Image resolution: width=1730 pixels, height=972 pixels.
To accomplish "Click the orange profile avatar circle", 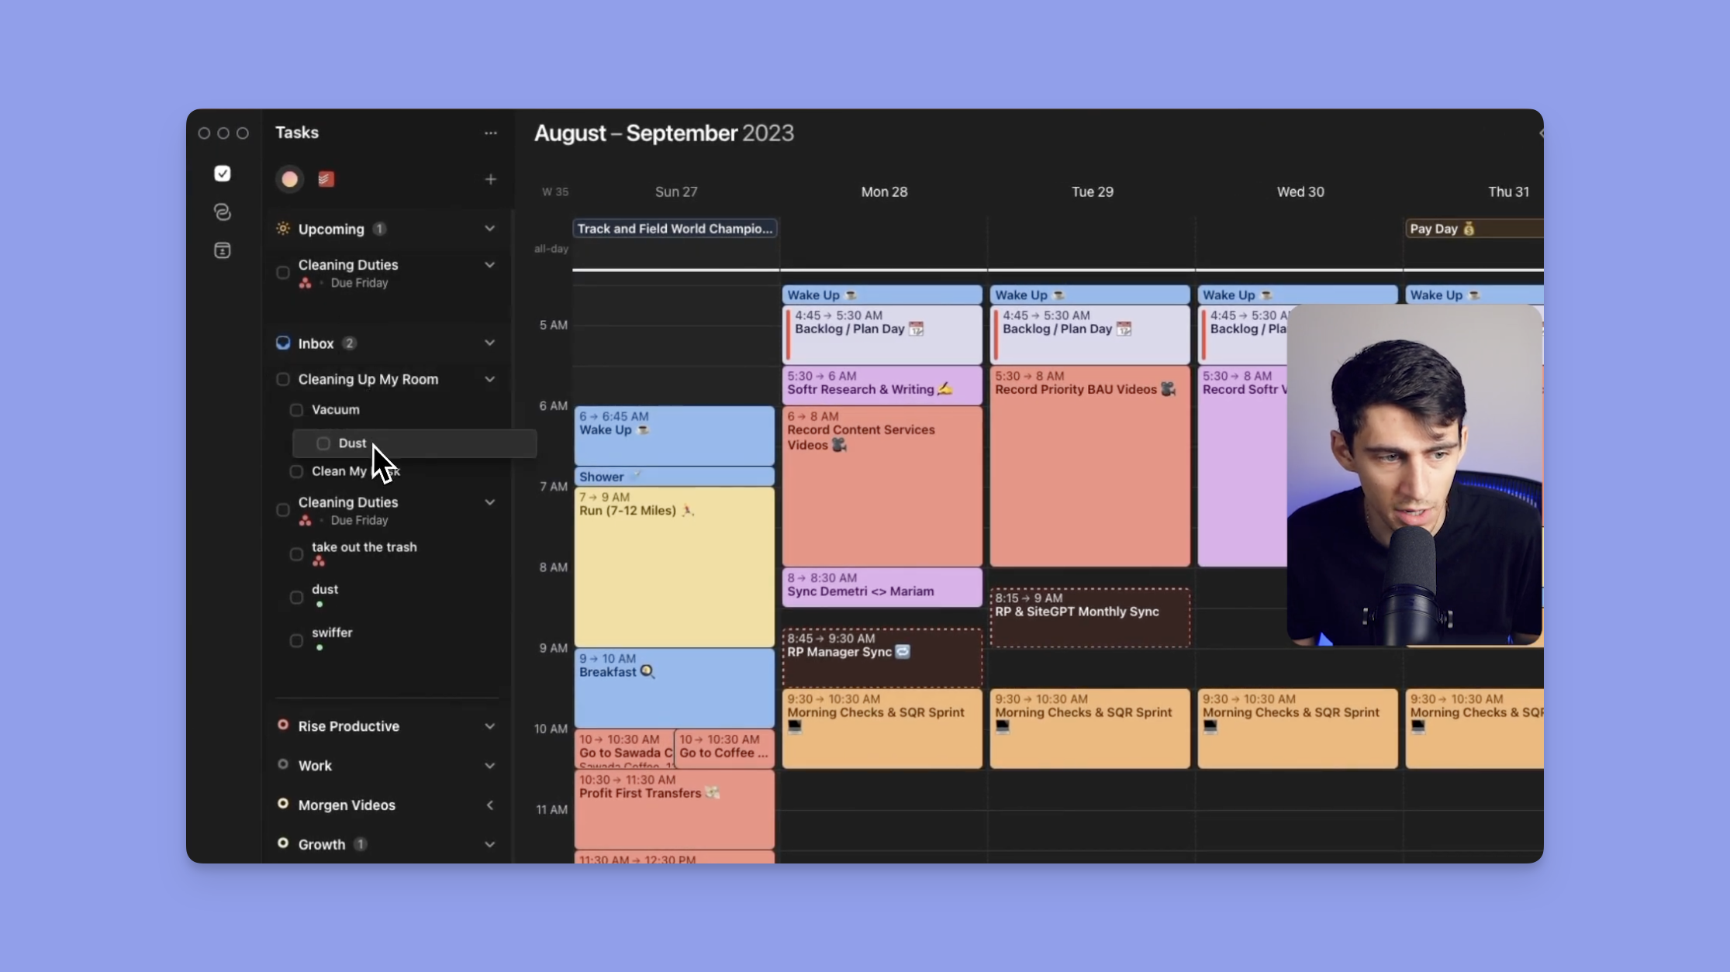I will (289, 179).
